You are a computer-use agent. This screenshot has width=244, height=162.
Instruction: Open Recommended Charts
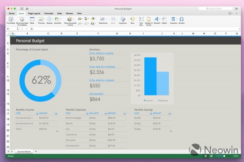(x=70, y=21)
